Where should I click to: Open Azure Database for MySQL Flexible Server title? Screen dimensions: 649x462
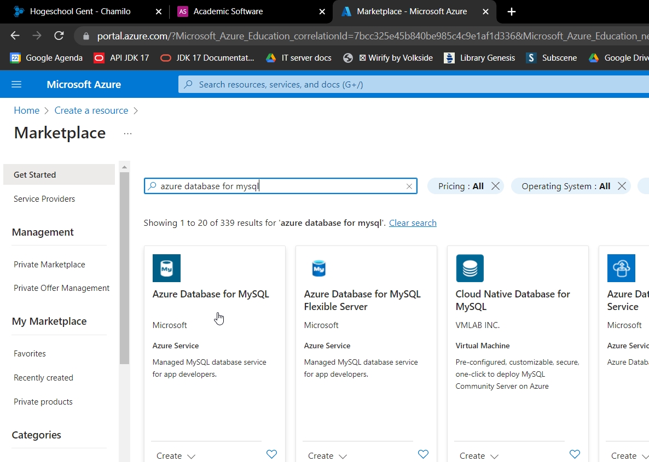point(362,300)
